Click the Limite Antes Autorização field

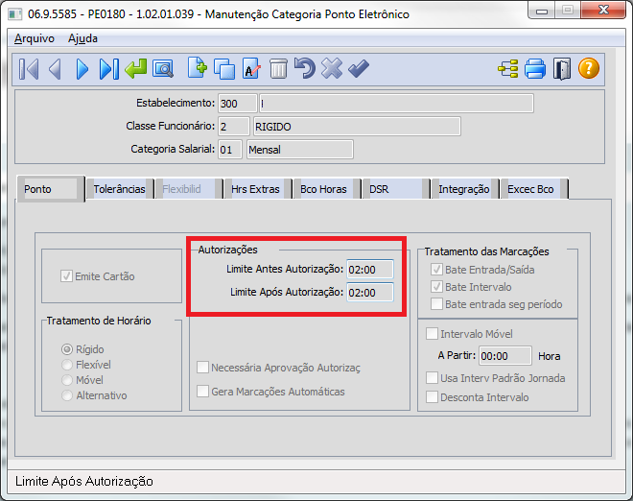(x=370, y=270)
